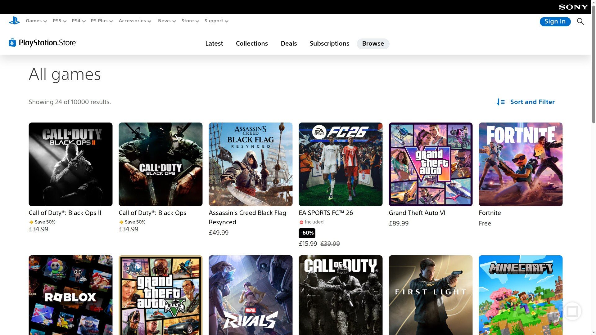Open the Grand Theft Auto V thumbnail
This screenshot has width=596, height=335.
click(160, 295)
